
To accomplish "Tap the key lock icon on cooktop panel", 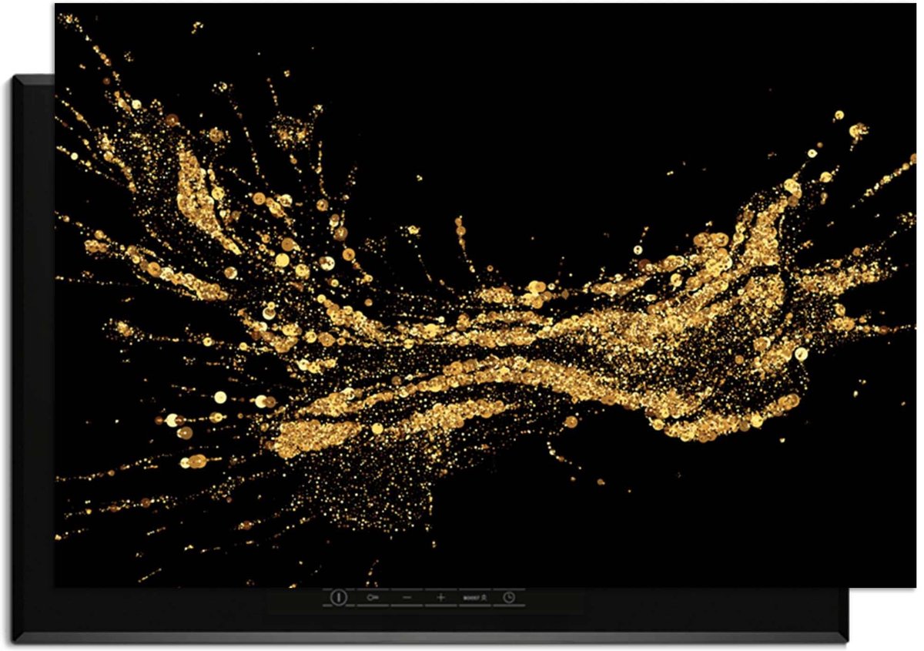I will 373,597.
